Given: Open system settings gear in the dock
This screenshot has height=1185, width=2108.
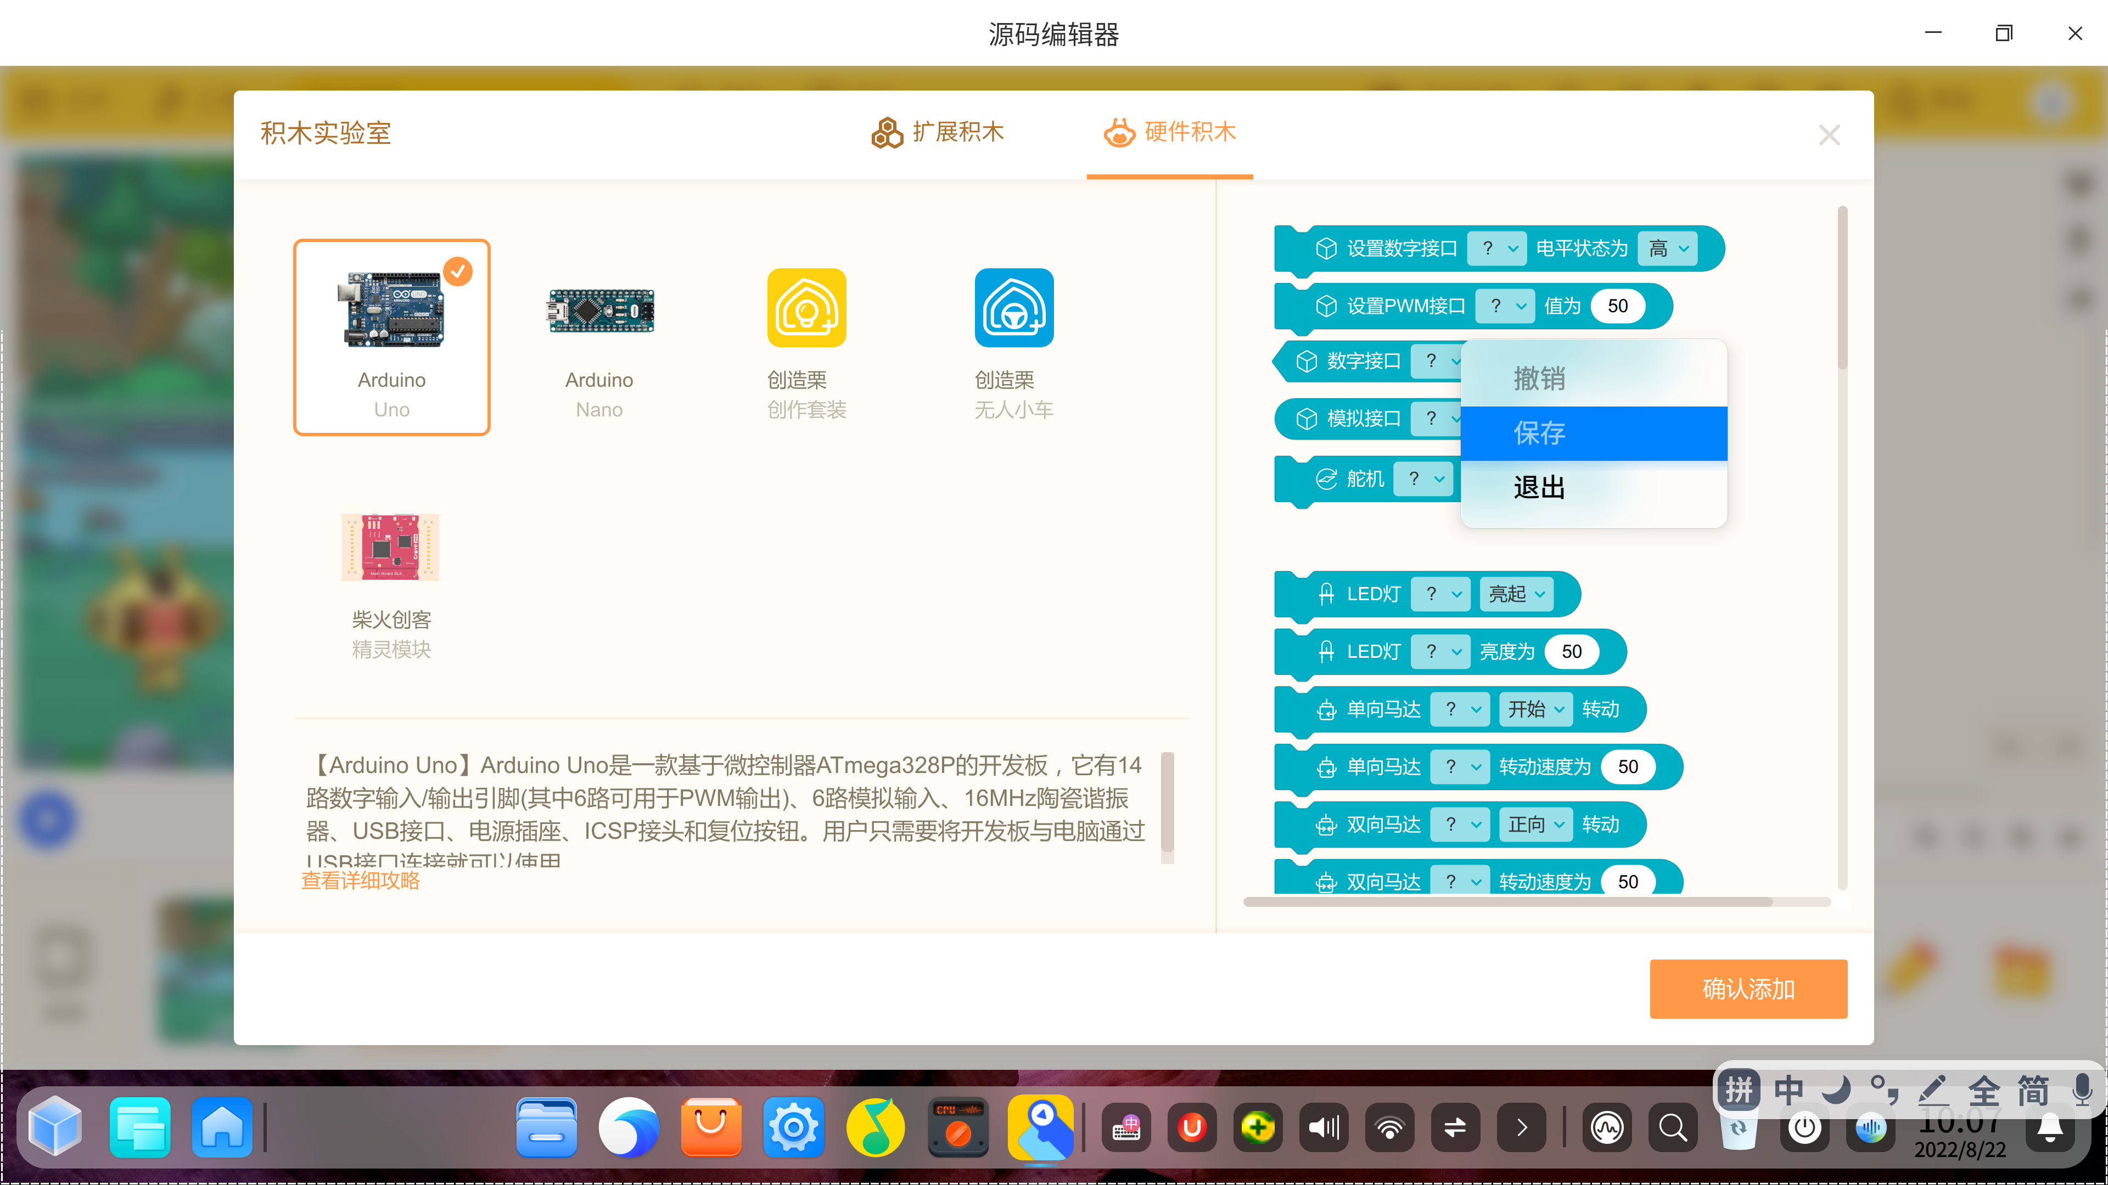Looking at the screenshot, I should pos(793,1127).
